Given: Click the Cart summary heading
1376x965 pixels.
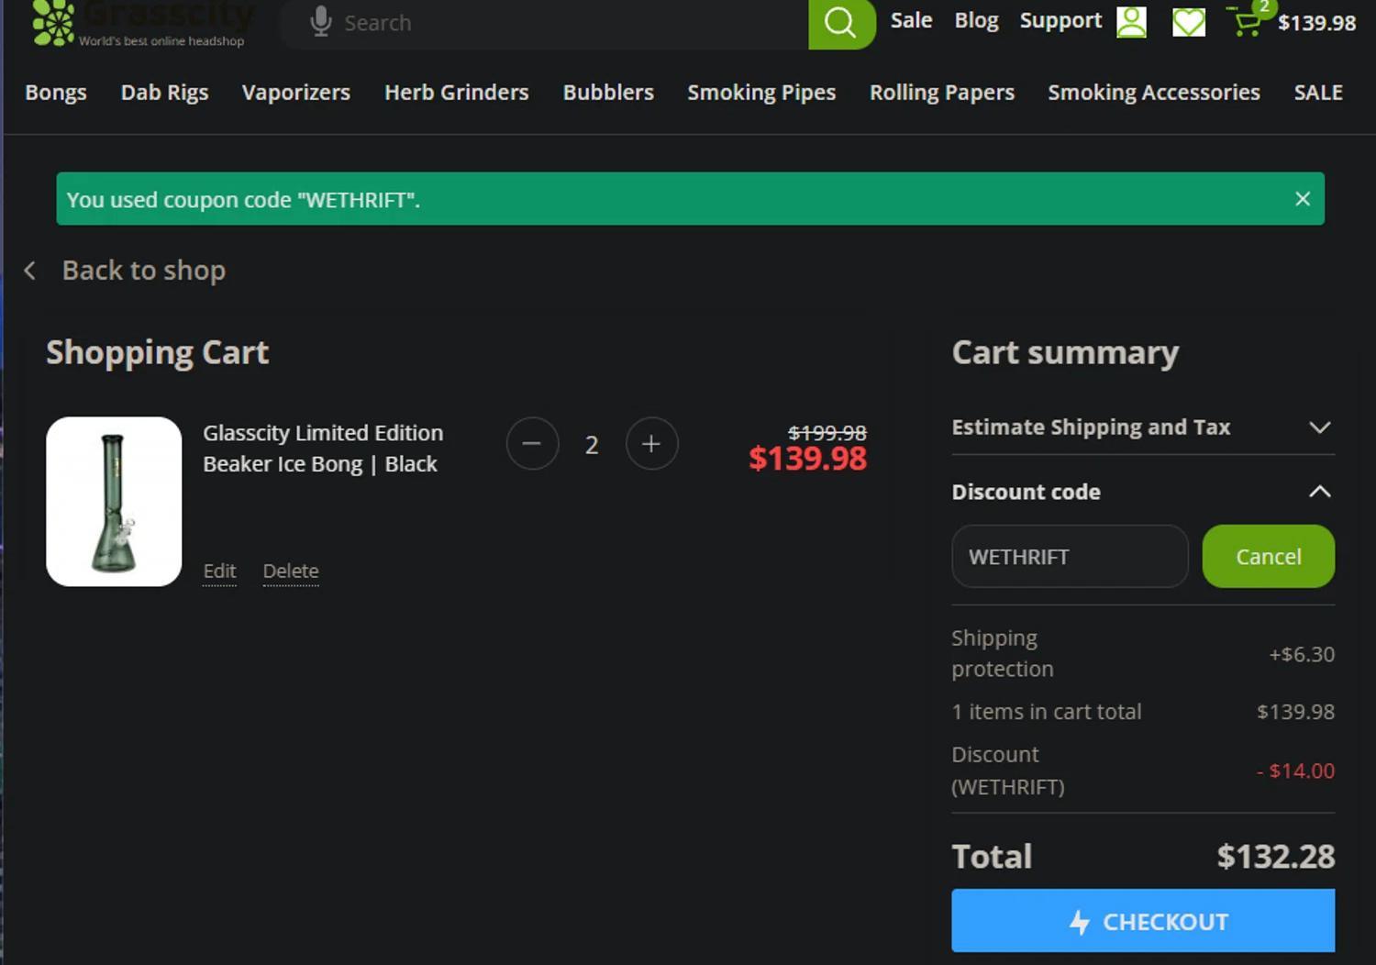Looking at the screenshot, I should click(1065, 352).
